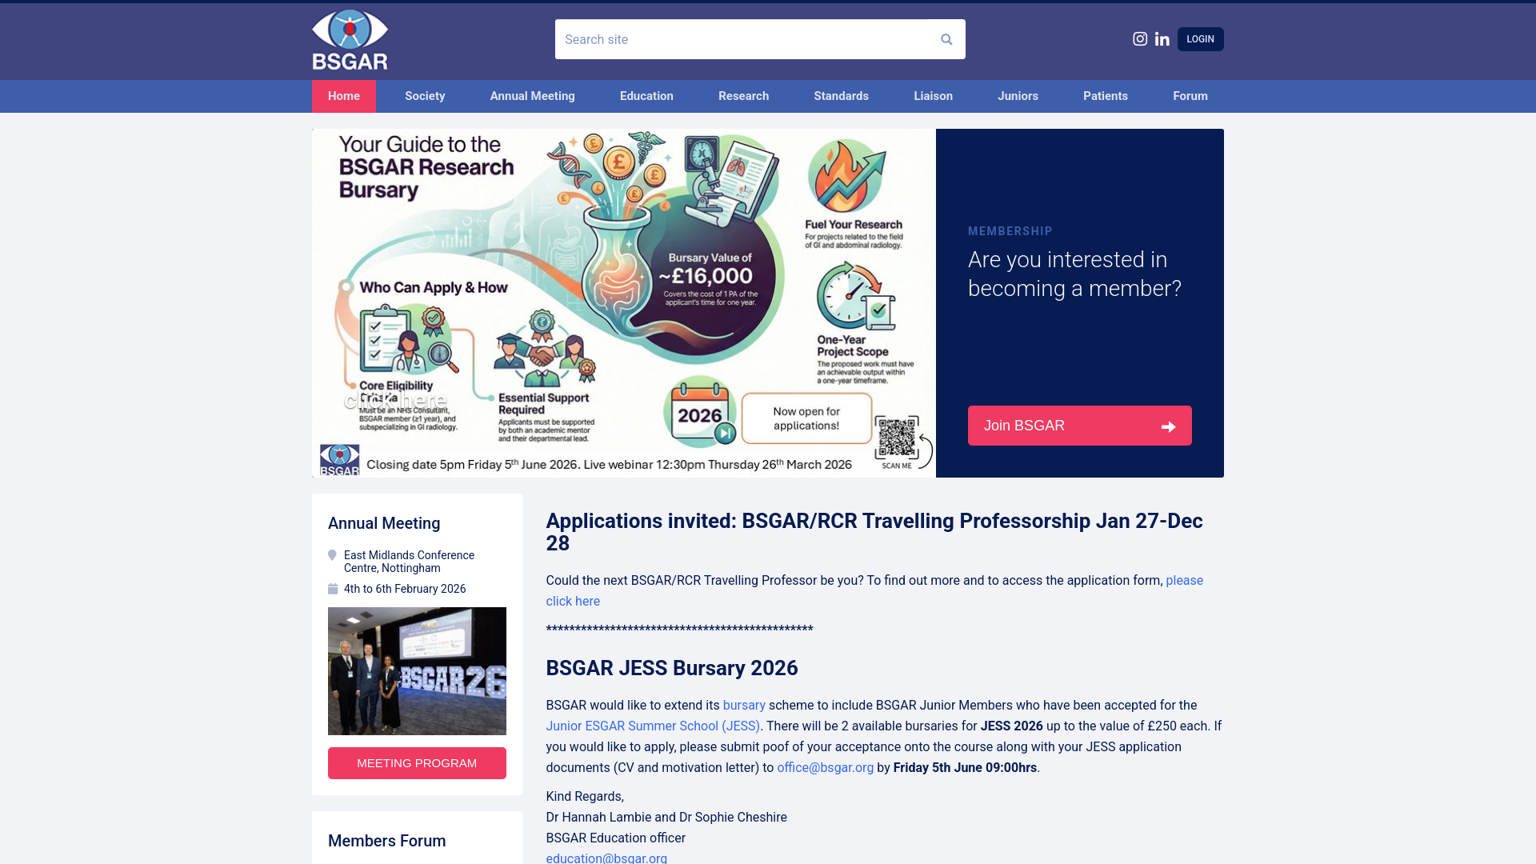Open Junior ESGAR Summer School (JESS) link
The image size is (1536, 864).
click(654, 726)
